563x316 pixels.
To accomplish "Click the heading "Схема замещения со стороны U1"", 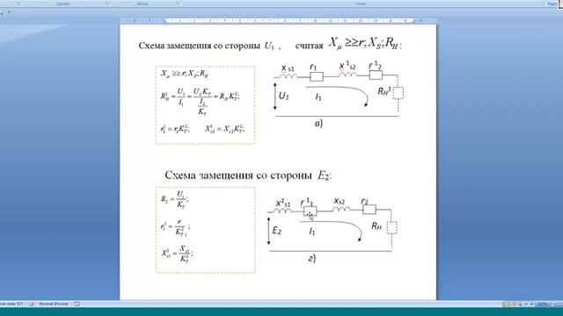I will [207, 46].
